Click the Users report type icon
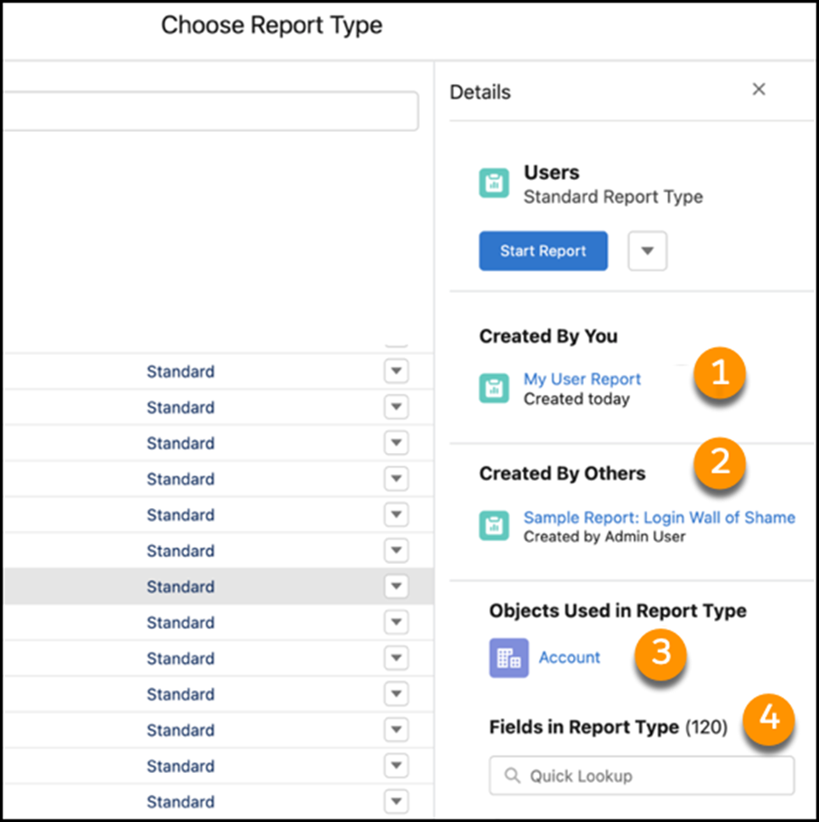This screenshot has width=819, height=822. (494, 185)
